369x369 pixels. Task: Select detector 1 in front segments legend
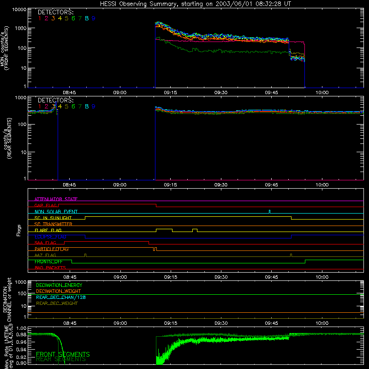tap(40, 18)
